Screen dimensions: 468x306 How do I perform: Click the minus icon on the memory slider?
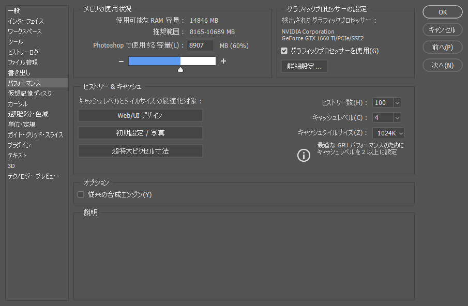coord(121,60)
